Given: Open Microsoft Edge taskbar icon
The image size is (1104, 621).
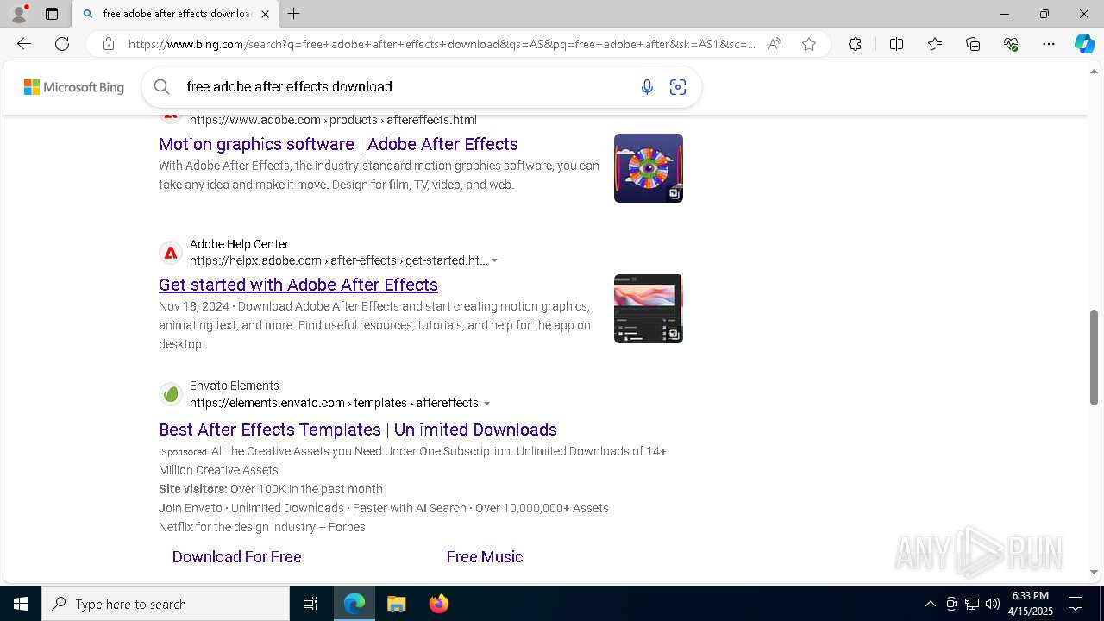Looking at the screenshot, I should coord(354,604).
